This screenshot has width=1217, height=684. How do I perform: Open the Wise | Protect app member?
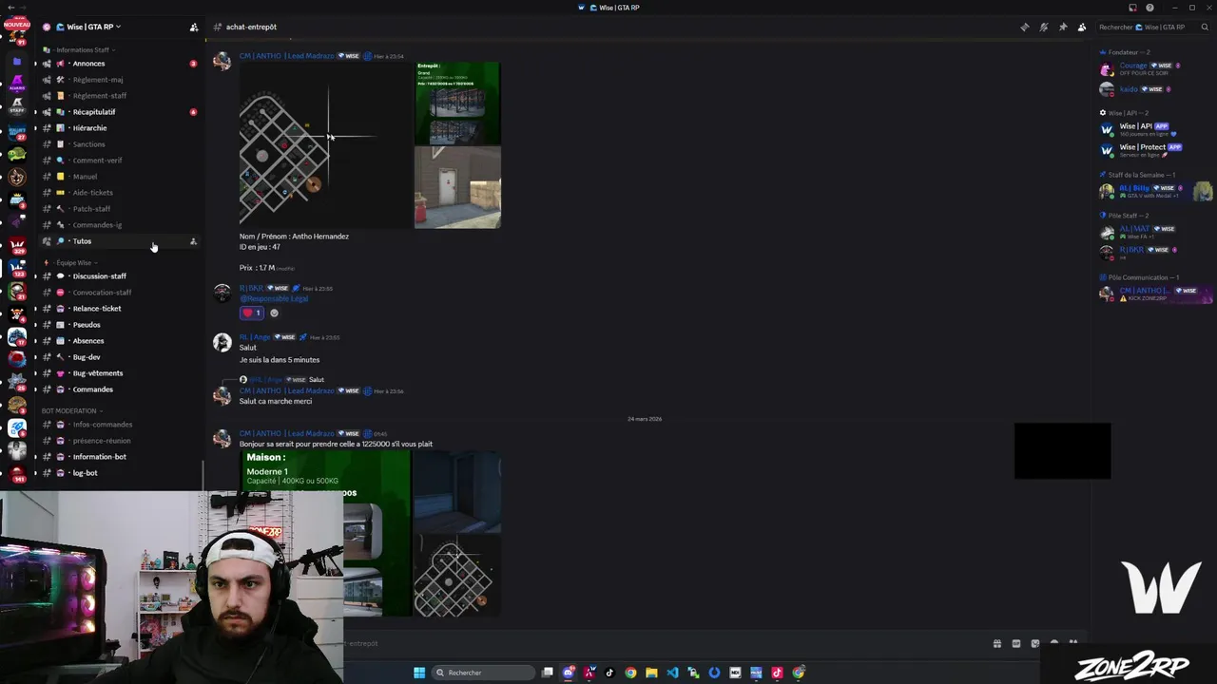click(x=1155, y=150)
